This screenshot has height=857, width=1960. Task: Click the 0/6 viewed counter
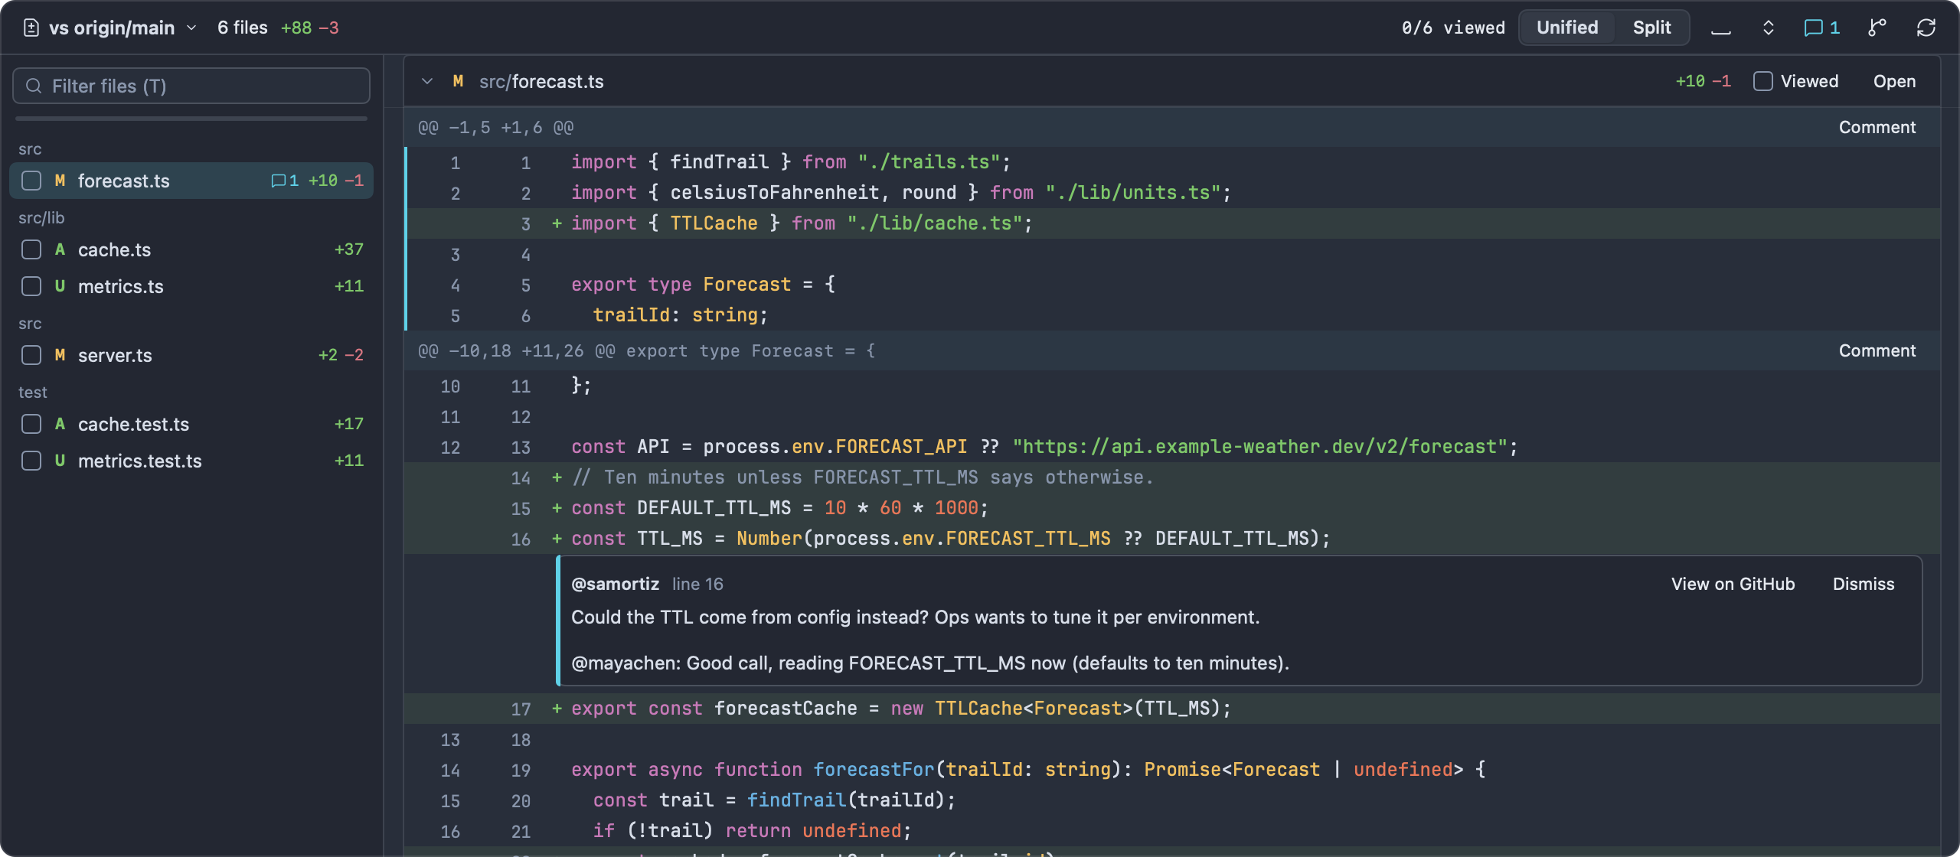1452,28
